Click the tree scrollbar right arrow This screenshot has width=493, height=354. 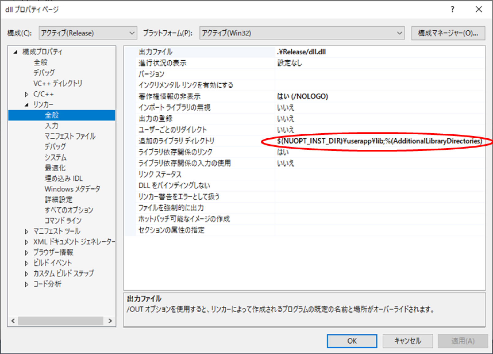tap(110, 321)
